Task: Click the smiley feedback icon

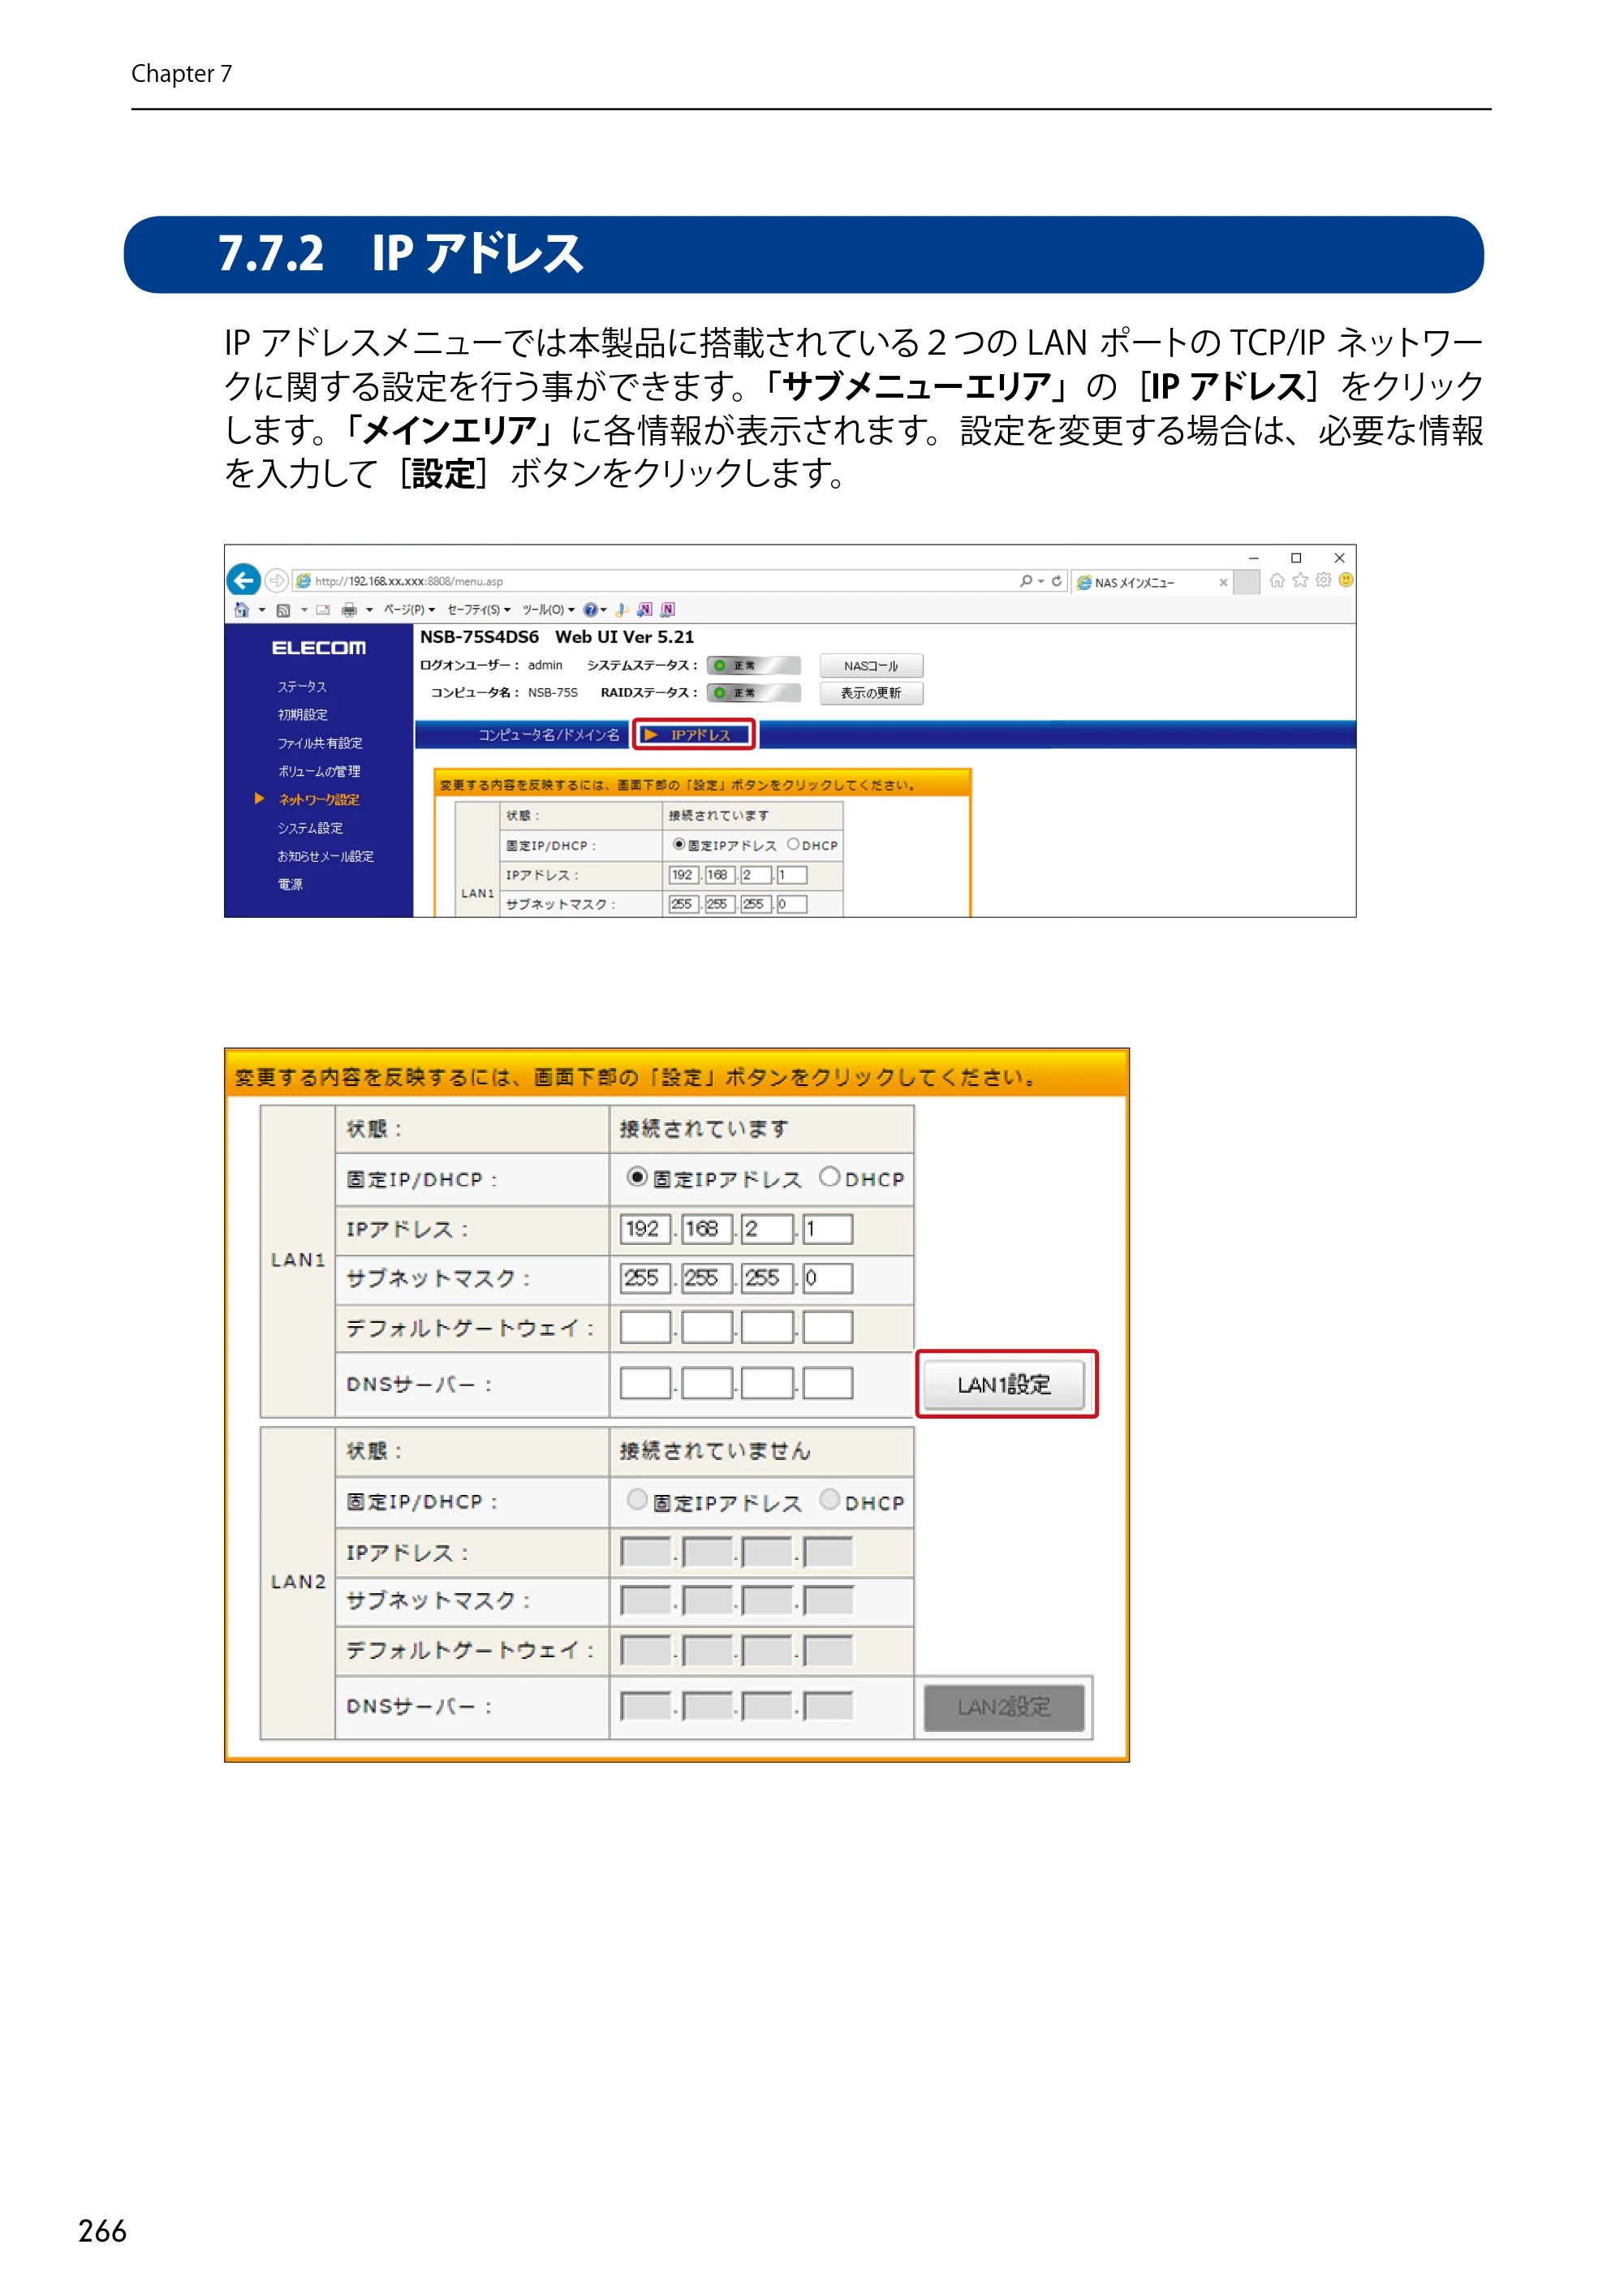Action: click(x=1346, y=580)
